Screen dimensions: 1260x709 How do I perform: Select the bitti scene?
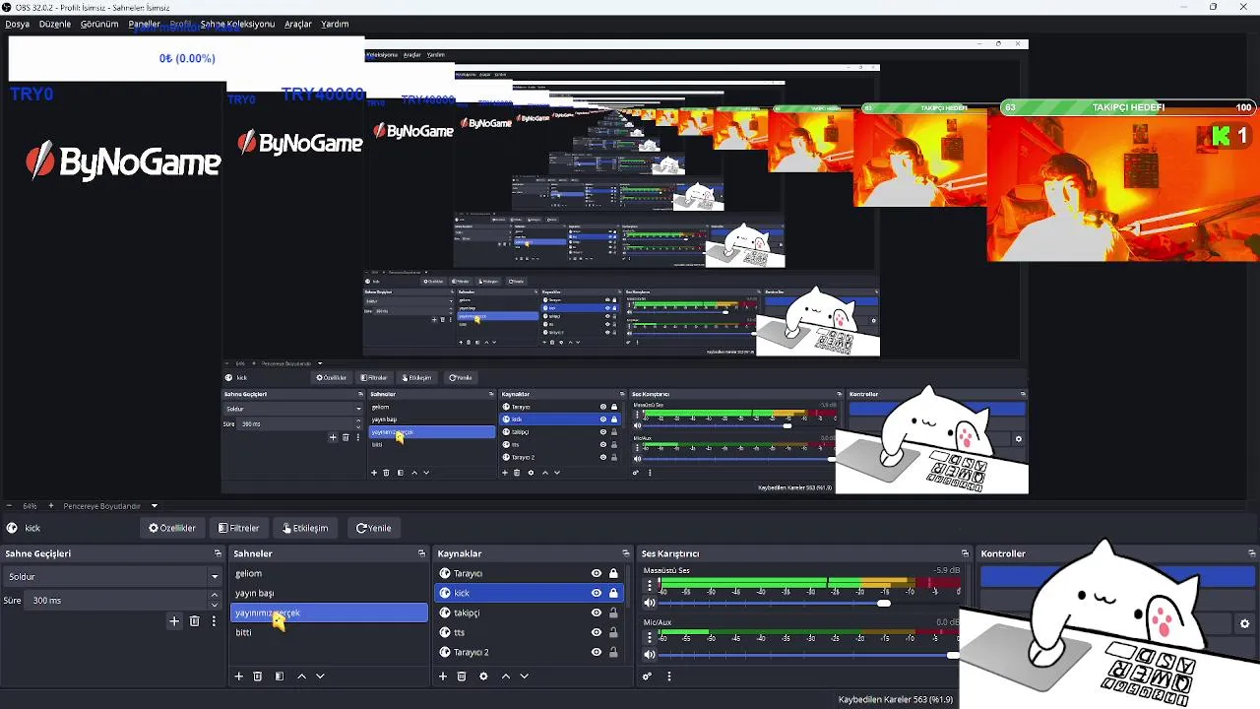click(329, 632)
